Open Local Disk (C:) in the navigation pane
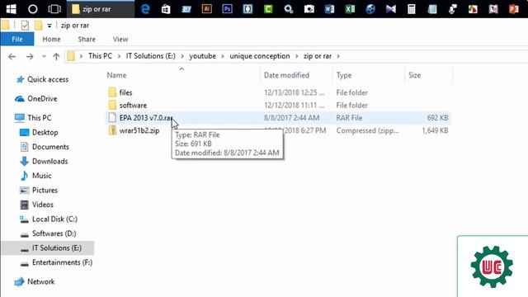Image resolution: width=528 pixels, height=297 pixels. pos(54,219)
